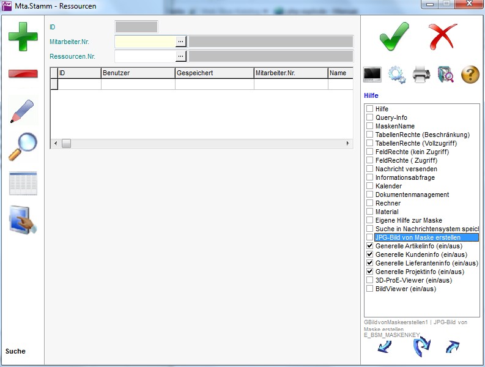Uncheck Generelle Artikelinfo (ein/aus)
The image size is (485, 367).
pos(370,246)
